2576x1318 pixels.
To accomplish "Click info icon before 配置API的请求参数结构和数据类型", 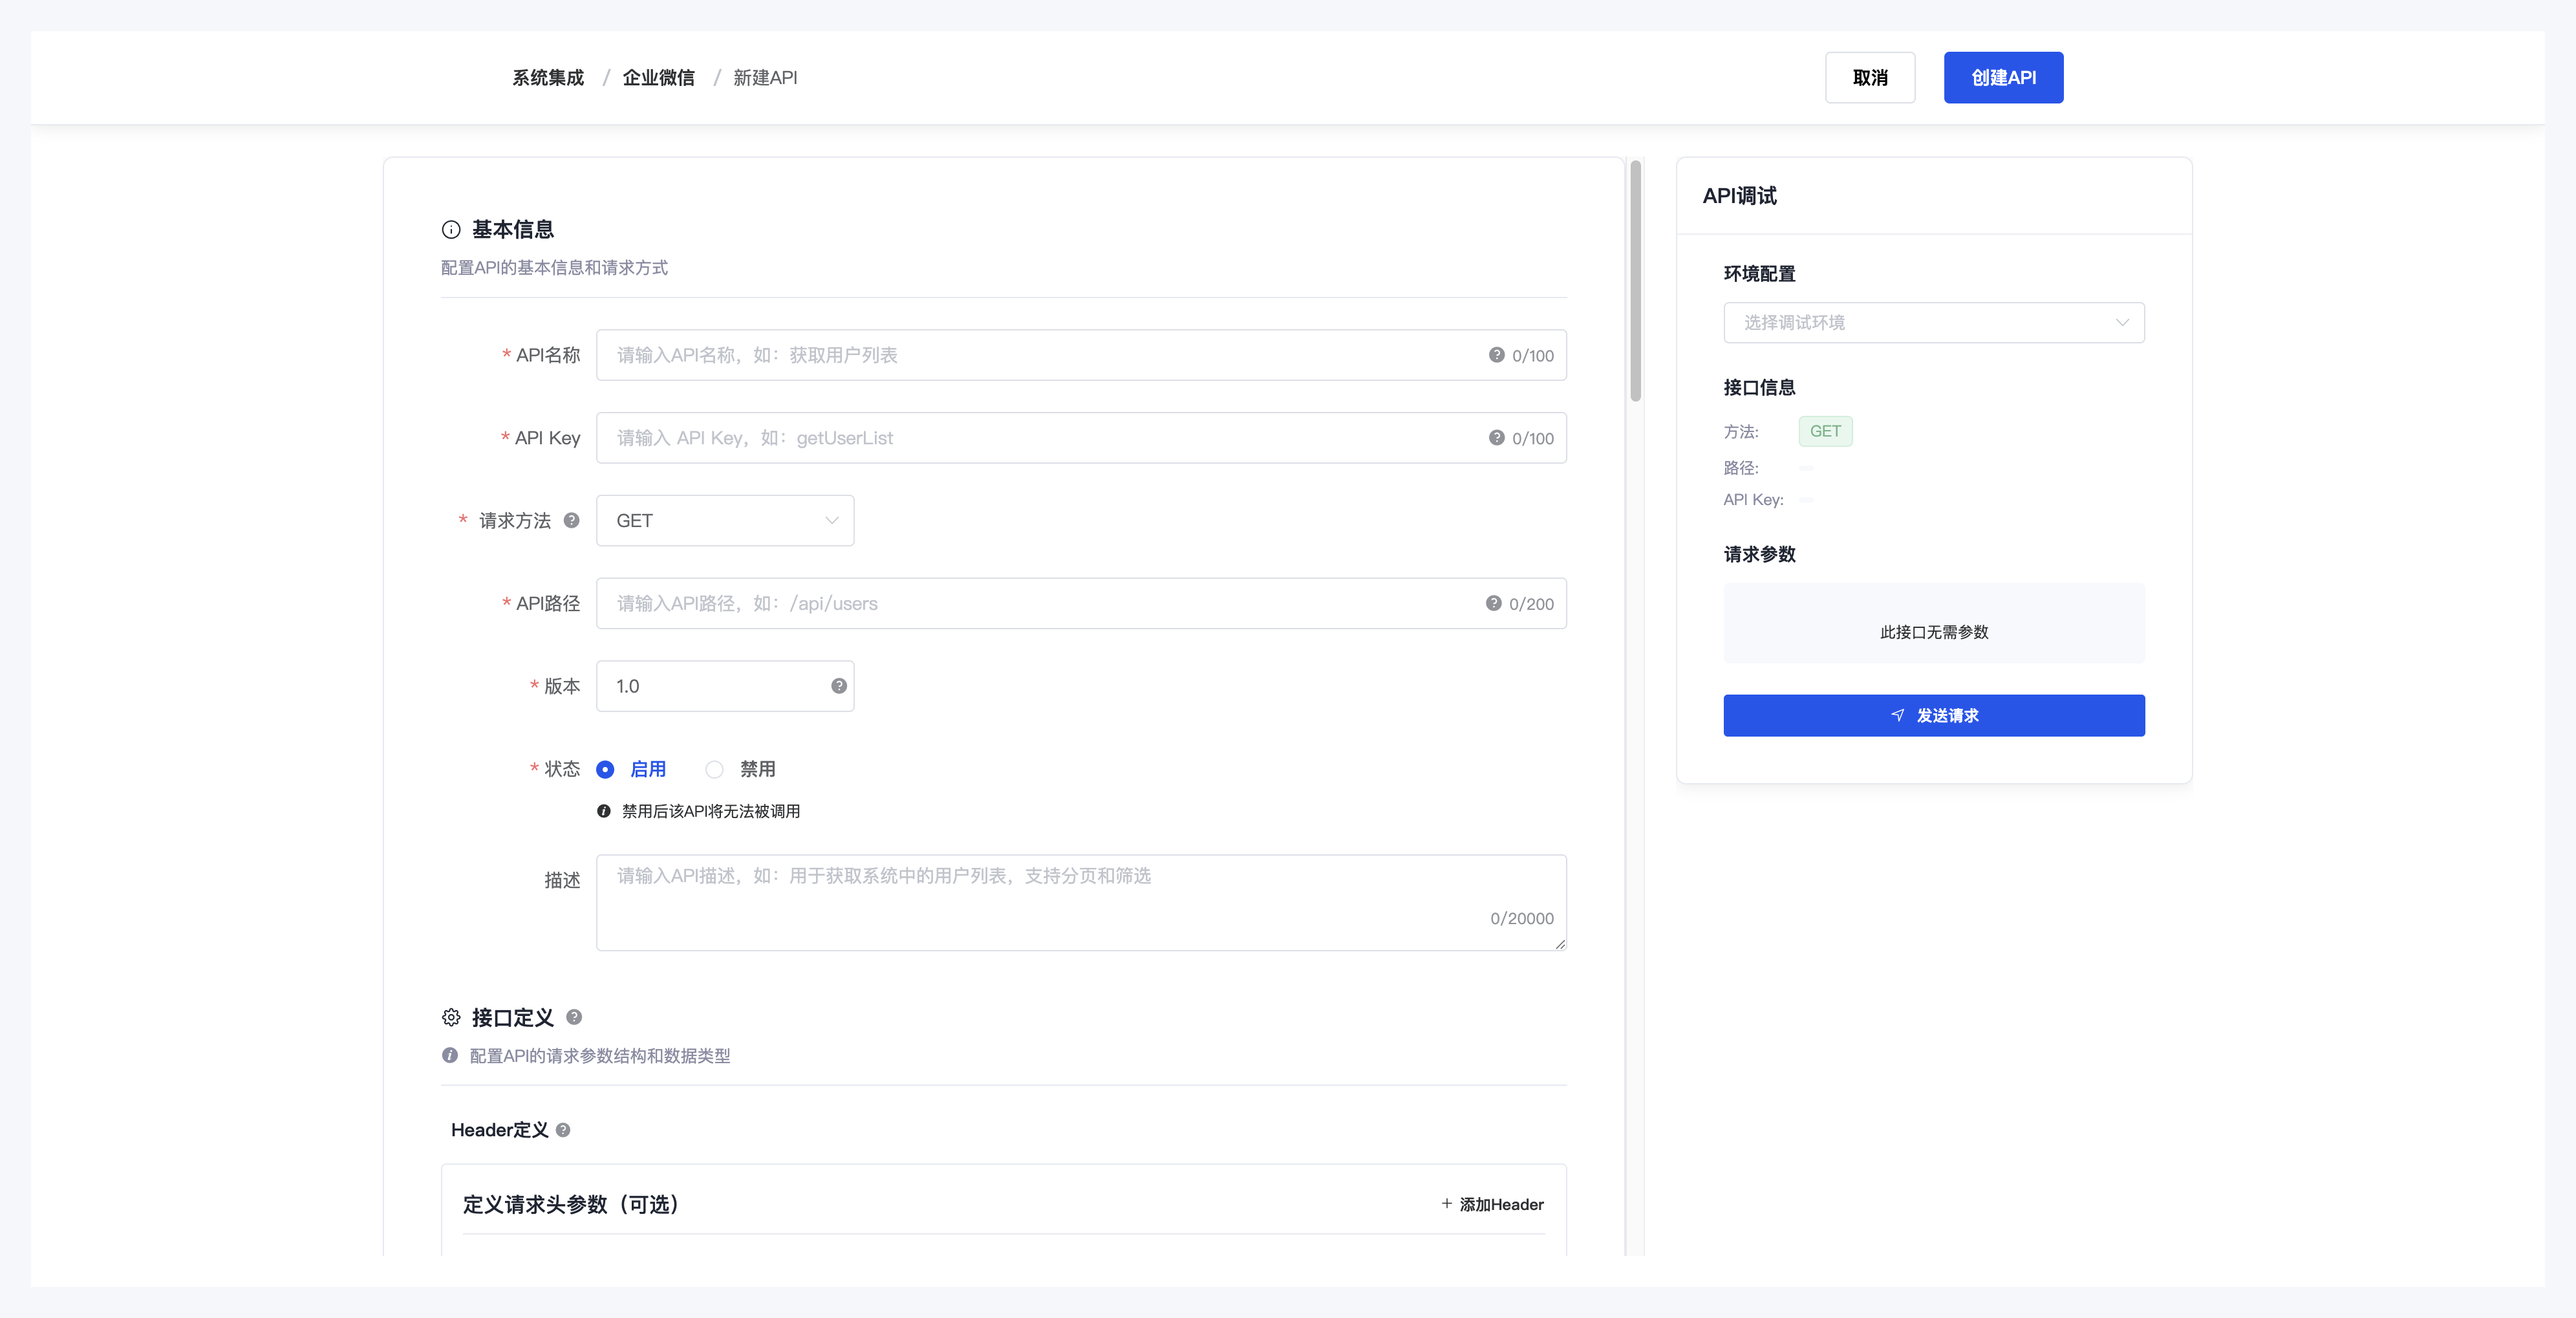I will pos(450,1056).
